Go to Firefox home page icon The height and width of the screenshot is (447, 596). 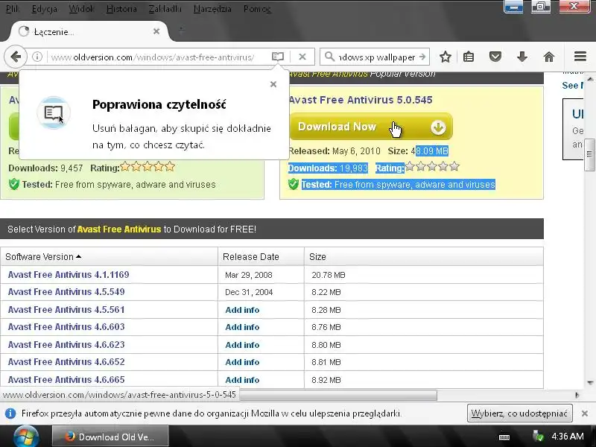[x=549, y=57]
